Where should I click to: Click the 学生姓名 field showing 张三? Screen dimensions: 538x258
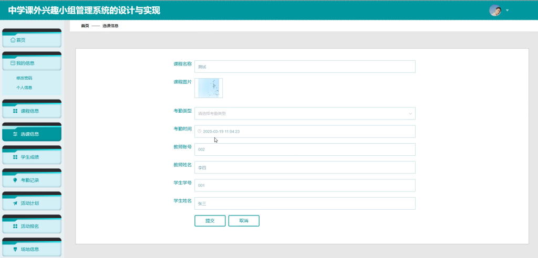click(305, 203)
